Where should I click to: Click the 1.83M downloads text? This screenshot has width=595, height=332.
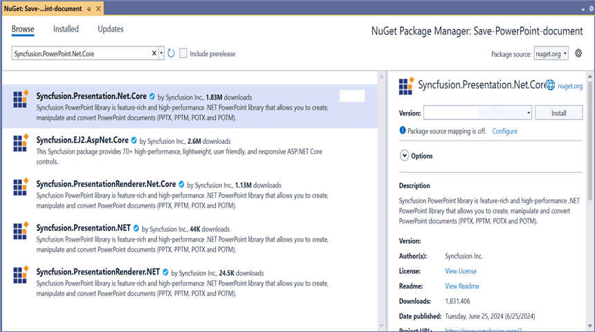(229, 97)
